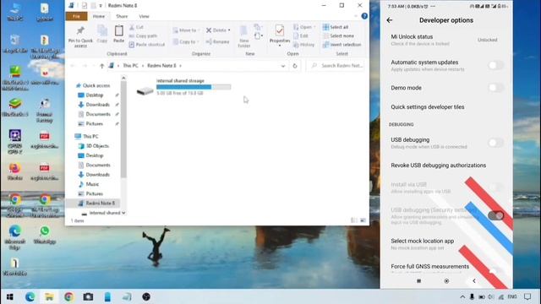541x304 pixels.
Task: Tap Quick settings developer tiles
Action: [428, 107]
